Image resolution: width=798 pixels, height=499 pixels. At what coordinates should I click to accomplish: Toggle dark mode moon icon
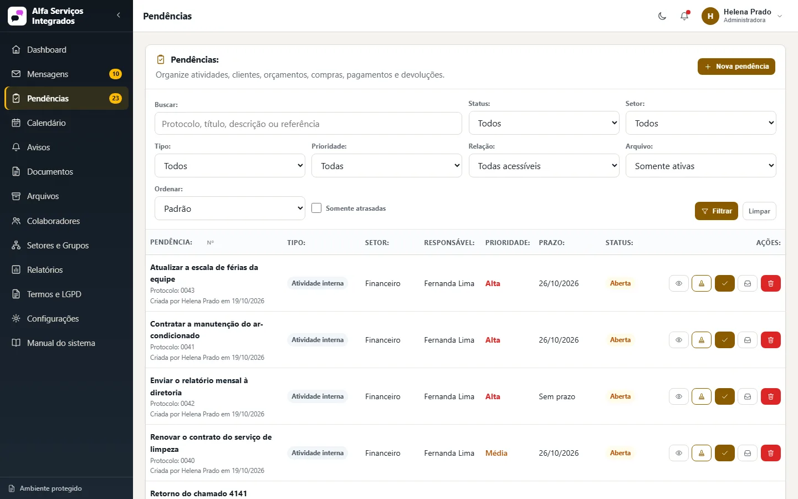[x=662, y=16]
